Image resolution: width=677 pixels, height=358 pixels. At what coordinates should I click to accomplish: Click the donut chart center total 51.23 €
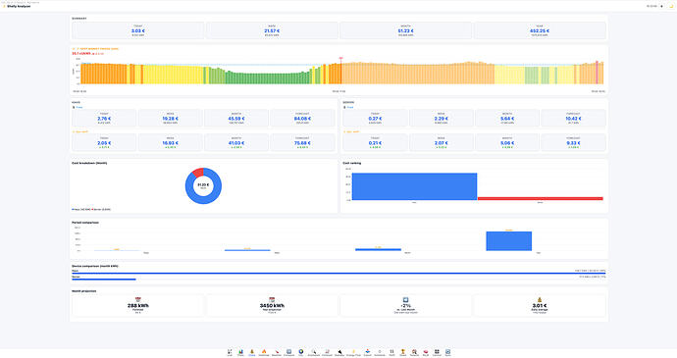pyautogui.click(x=203, y=184)
